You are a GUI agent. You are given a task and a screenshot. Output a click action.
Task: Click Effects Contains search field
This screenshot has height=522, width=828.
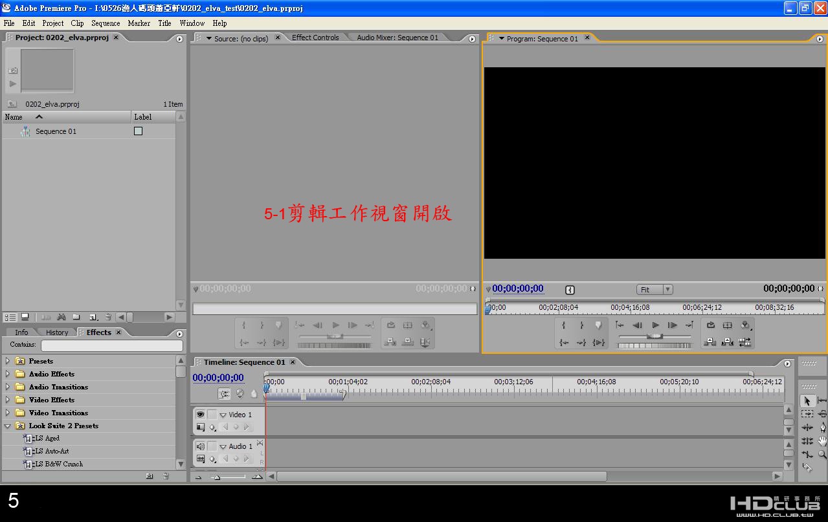point(112,345)
